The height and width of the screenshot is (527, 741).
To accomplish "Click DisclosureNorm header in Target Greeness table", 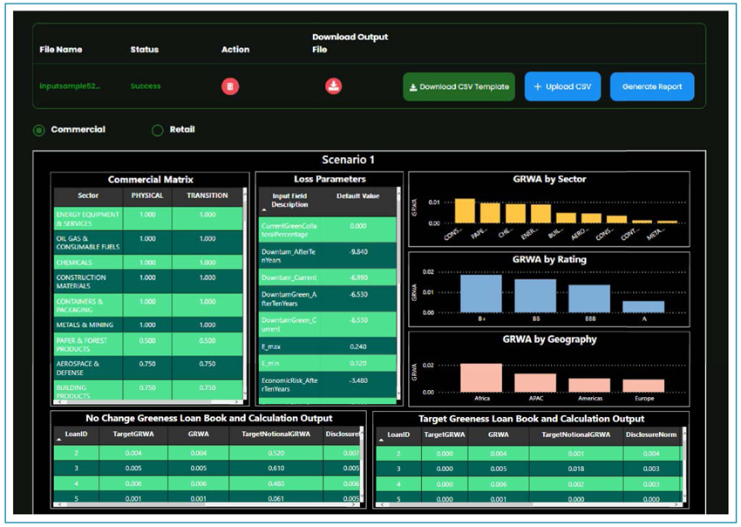I will point(650,435).
